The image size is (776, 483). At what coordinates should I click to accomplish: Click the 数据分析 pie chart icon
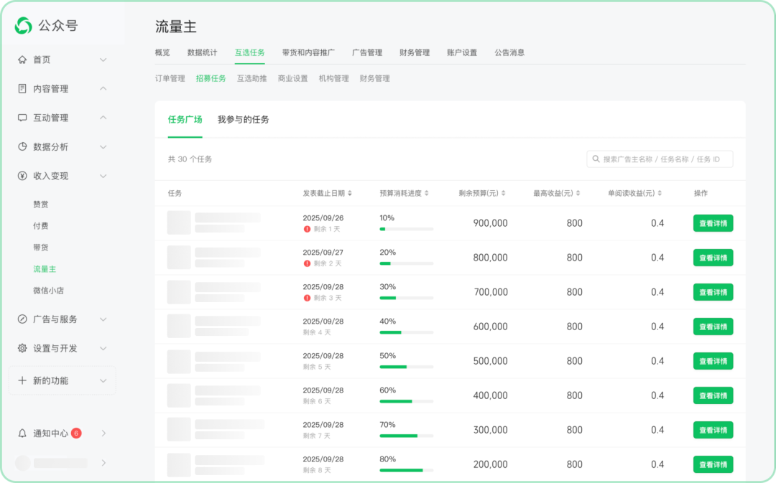click(x=22, y=147)
